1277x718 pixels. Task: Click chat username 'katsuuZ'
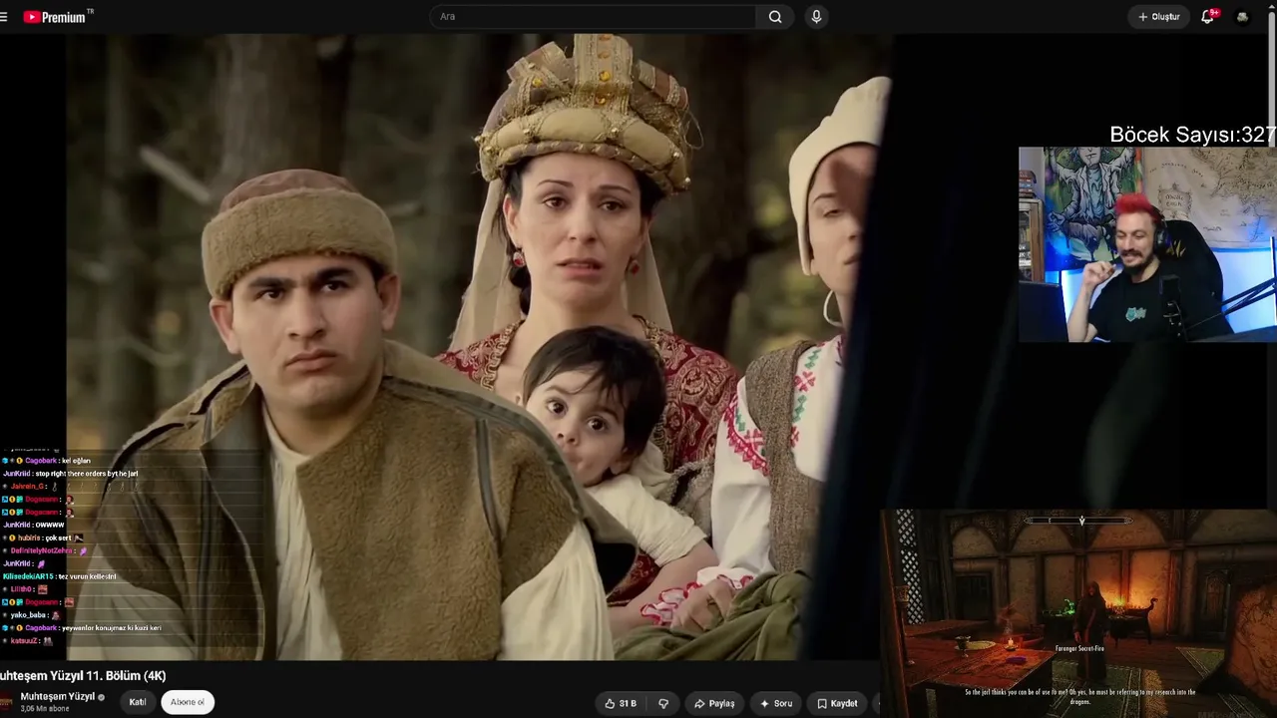[x=22, y=641]
